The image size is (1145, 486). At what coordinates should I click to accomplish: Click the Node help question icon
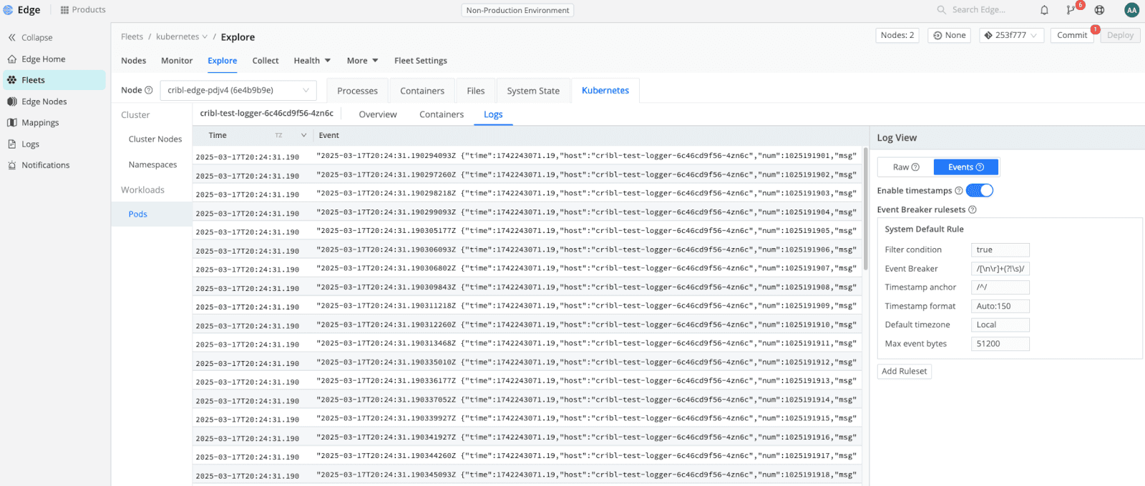[149, 90]
